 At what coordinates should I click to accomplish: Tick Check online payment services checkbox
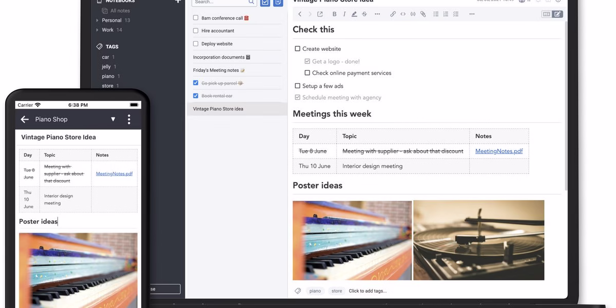[307, 73]
